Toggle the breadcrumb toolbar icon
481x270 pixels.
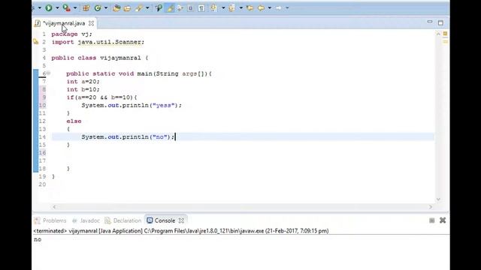point(159,8)
